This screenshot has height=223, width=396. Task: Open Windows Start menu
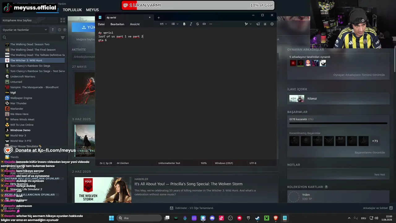pos(111,218)
